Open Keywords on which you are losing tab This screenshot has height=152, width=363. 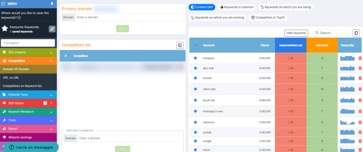tap(286, 7)
